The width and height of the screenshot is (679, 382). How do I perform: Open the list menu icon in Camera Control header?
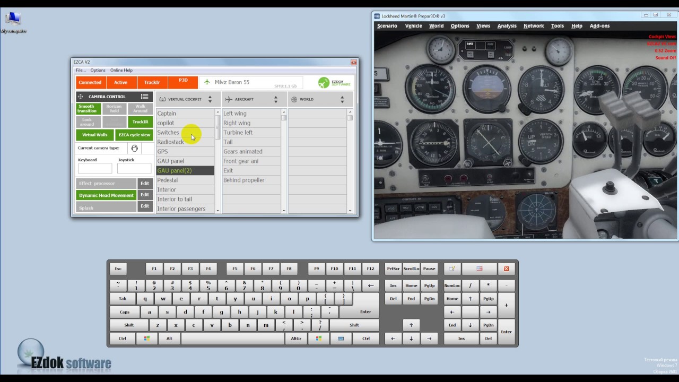pos(144,97)
